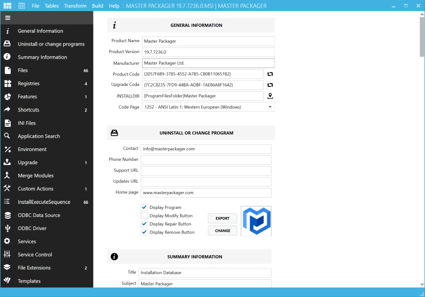Click the File Extensions layers icon
The image size is (425, 297).
click(7, 267)
